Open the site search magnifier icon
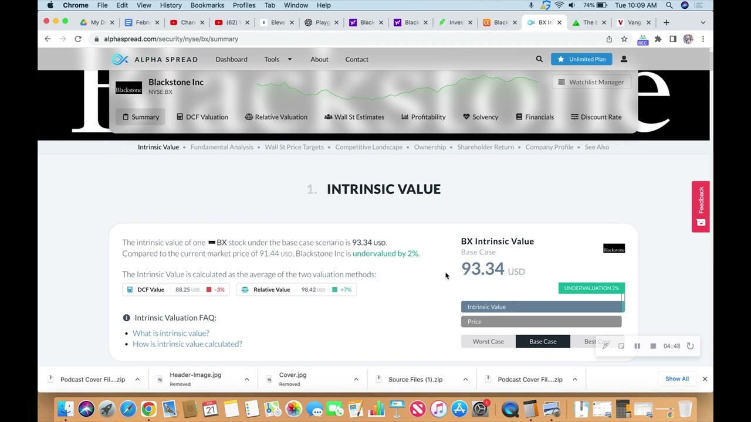751x422 pixels. 539,59
